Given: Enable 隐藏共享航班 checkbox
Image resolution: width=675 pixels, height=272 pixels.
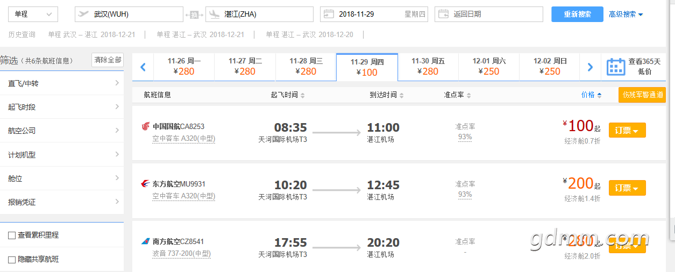Looking at the screenshot, I should point(12,260).
